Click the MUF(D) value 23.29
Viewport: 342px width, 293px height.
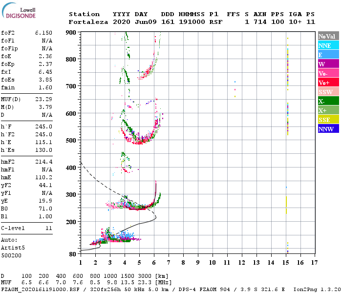[43, 99]
